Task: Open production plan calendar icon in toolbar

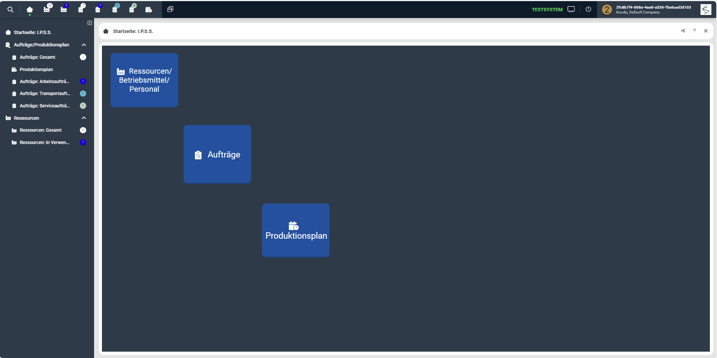Action: 148,10
